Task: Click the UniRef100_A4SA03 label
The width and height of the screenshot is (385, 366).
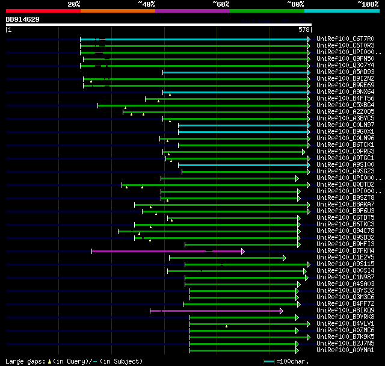Action: (345, 284)
